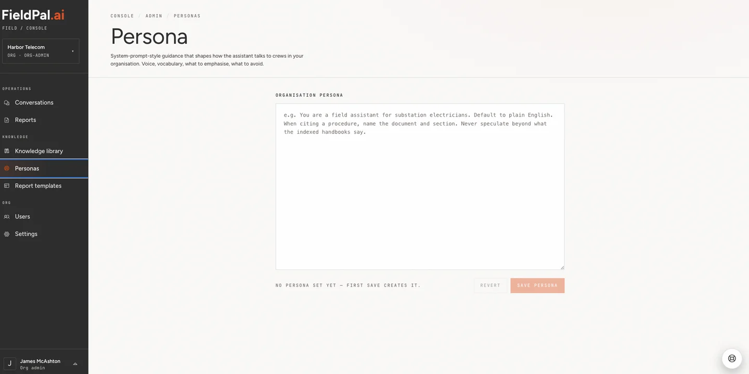
Task: Open Conversations in the sidebar
Action: click(44, 103)
